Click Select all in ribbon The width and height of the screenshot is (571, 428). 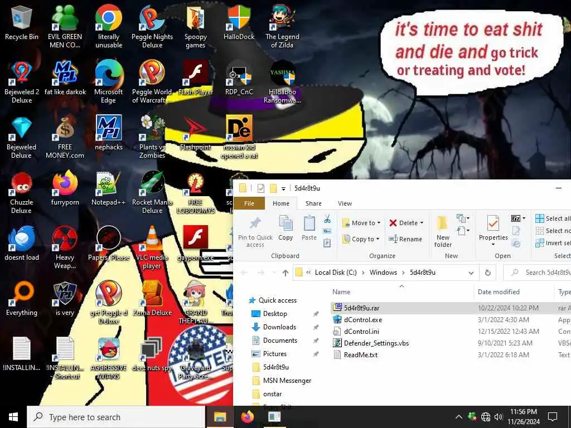click(x=553, y=218)
